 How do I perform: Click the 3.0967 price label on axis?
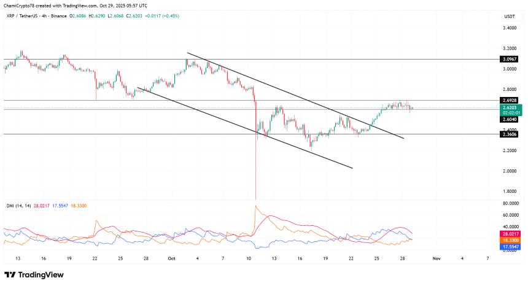point(510,60)
